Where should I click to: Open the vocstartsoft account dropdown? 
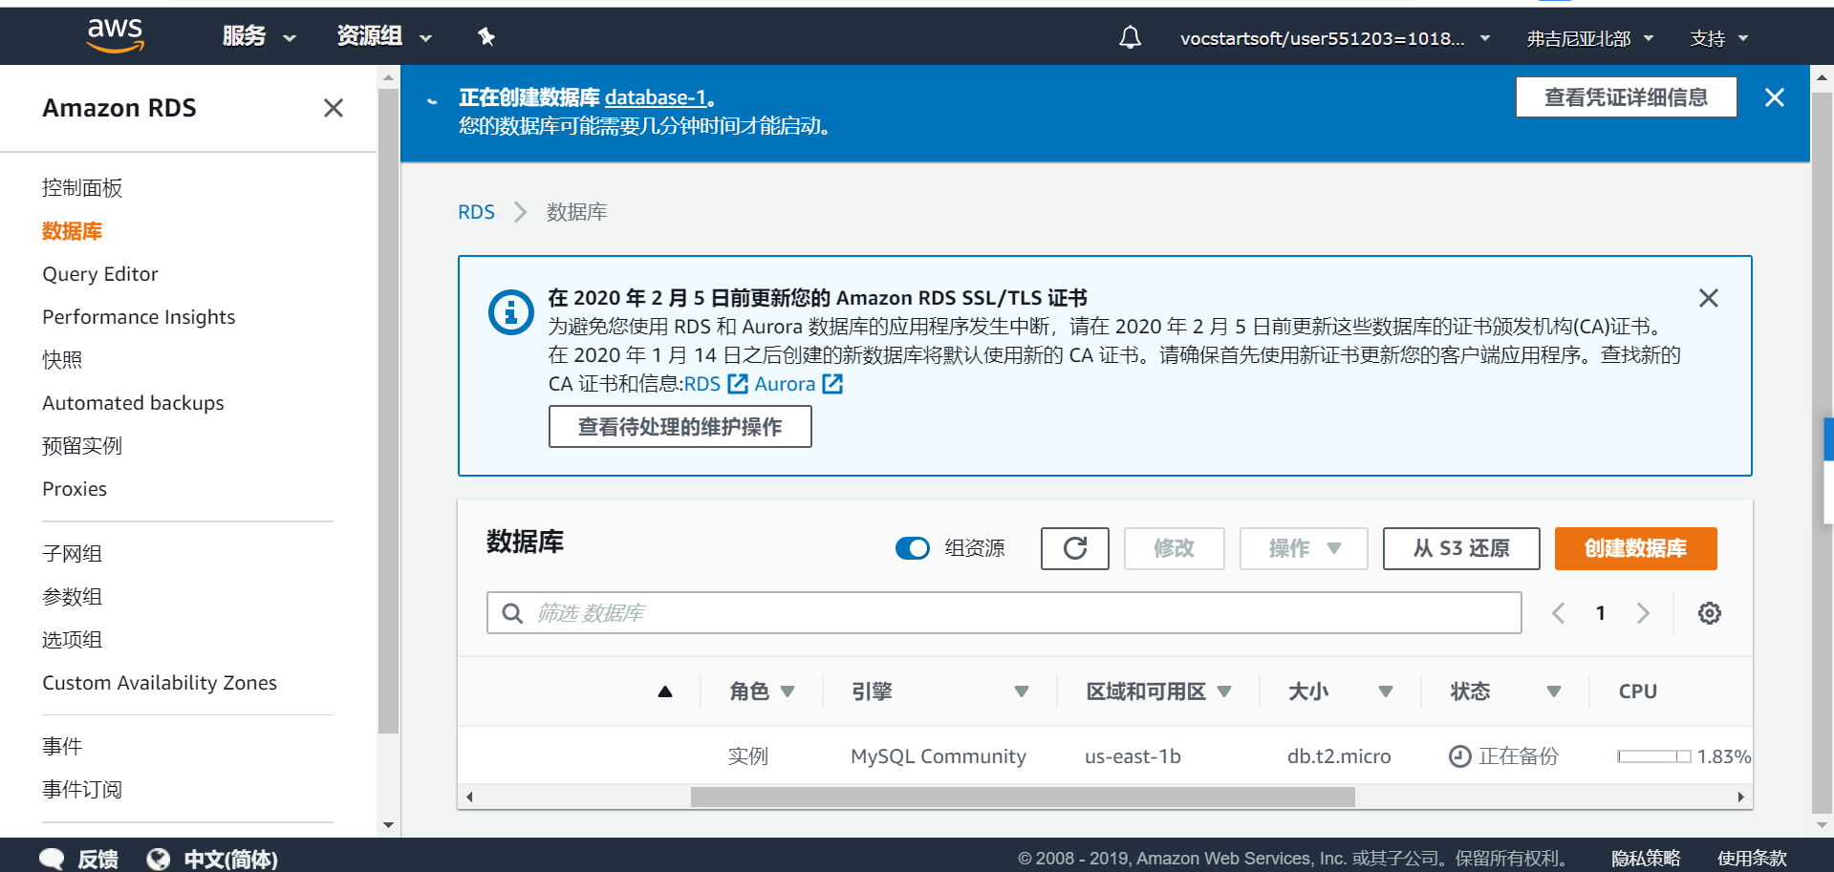pyautogui.click(x=1334, y=38)
